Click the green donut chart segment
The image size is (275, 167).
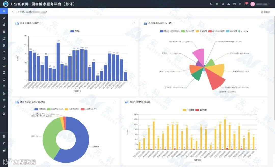pyautogui.click(x=49, y=136)
